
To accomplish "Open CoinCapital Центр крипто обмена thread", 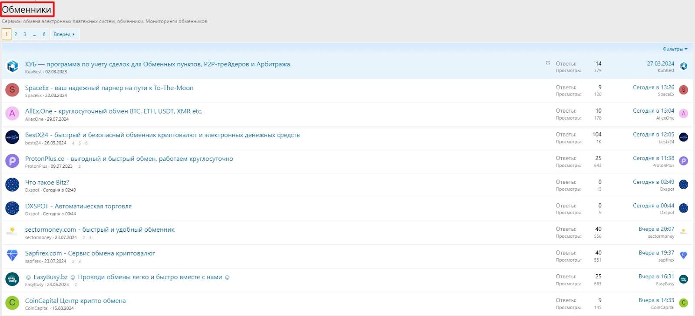I will (75, 301).
